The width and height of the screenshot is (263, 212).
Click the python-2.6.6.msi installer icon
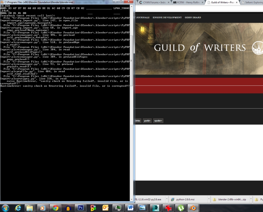point(173,199)
